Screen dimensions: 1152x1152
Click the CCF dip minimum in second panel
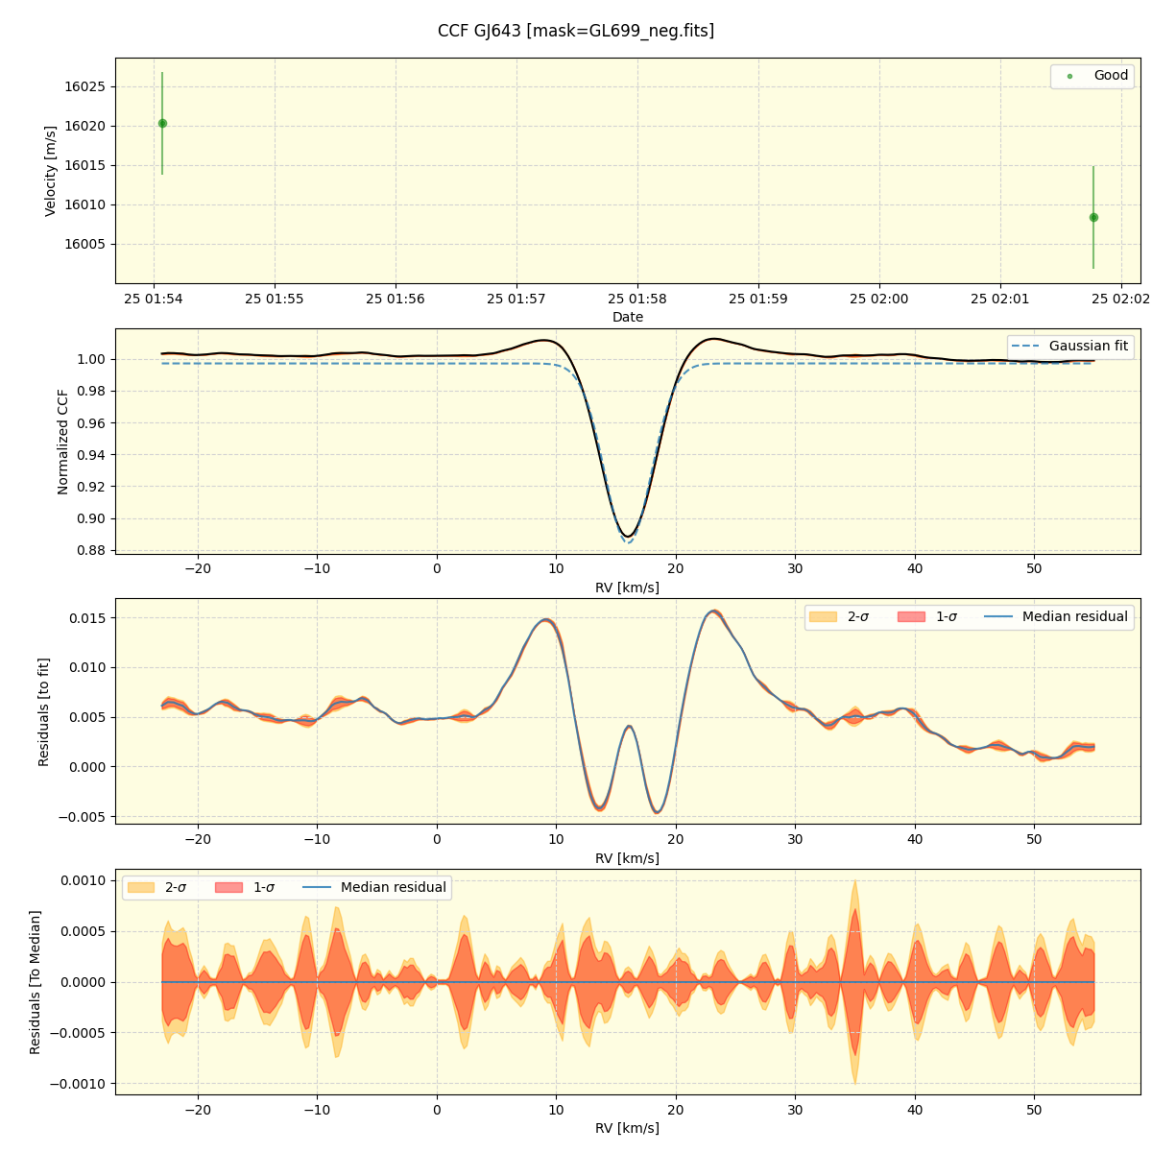coord(627,536)
